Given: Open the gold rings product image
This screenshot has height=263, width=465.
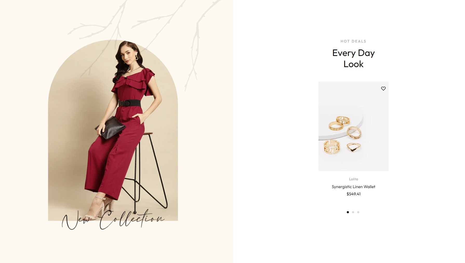Looking at the screenshot, I should click(354, 126).
